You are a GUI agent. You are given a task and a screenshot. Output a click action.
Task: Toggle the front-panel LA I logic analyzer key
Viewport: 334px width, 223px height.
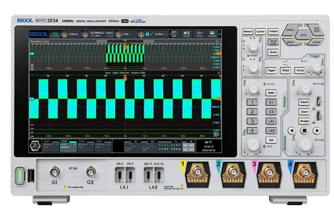tap(271, 121)
